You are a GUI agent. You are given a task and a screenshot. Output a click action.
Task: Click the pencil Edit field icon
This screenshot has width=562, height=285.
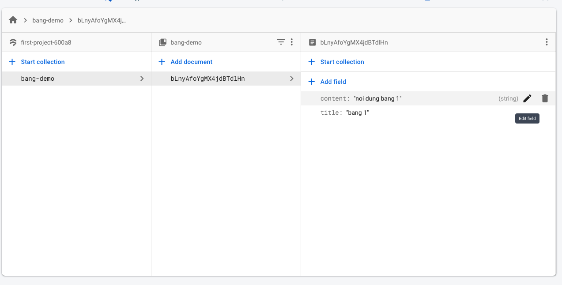[x=527, y=98]
